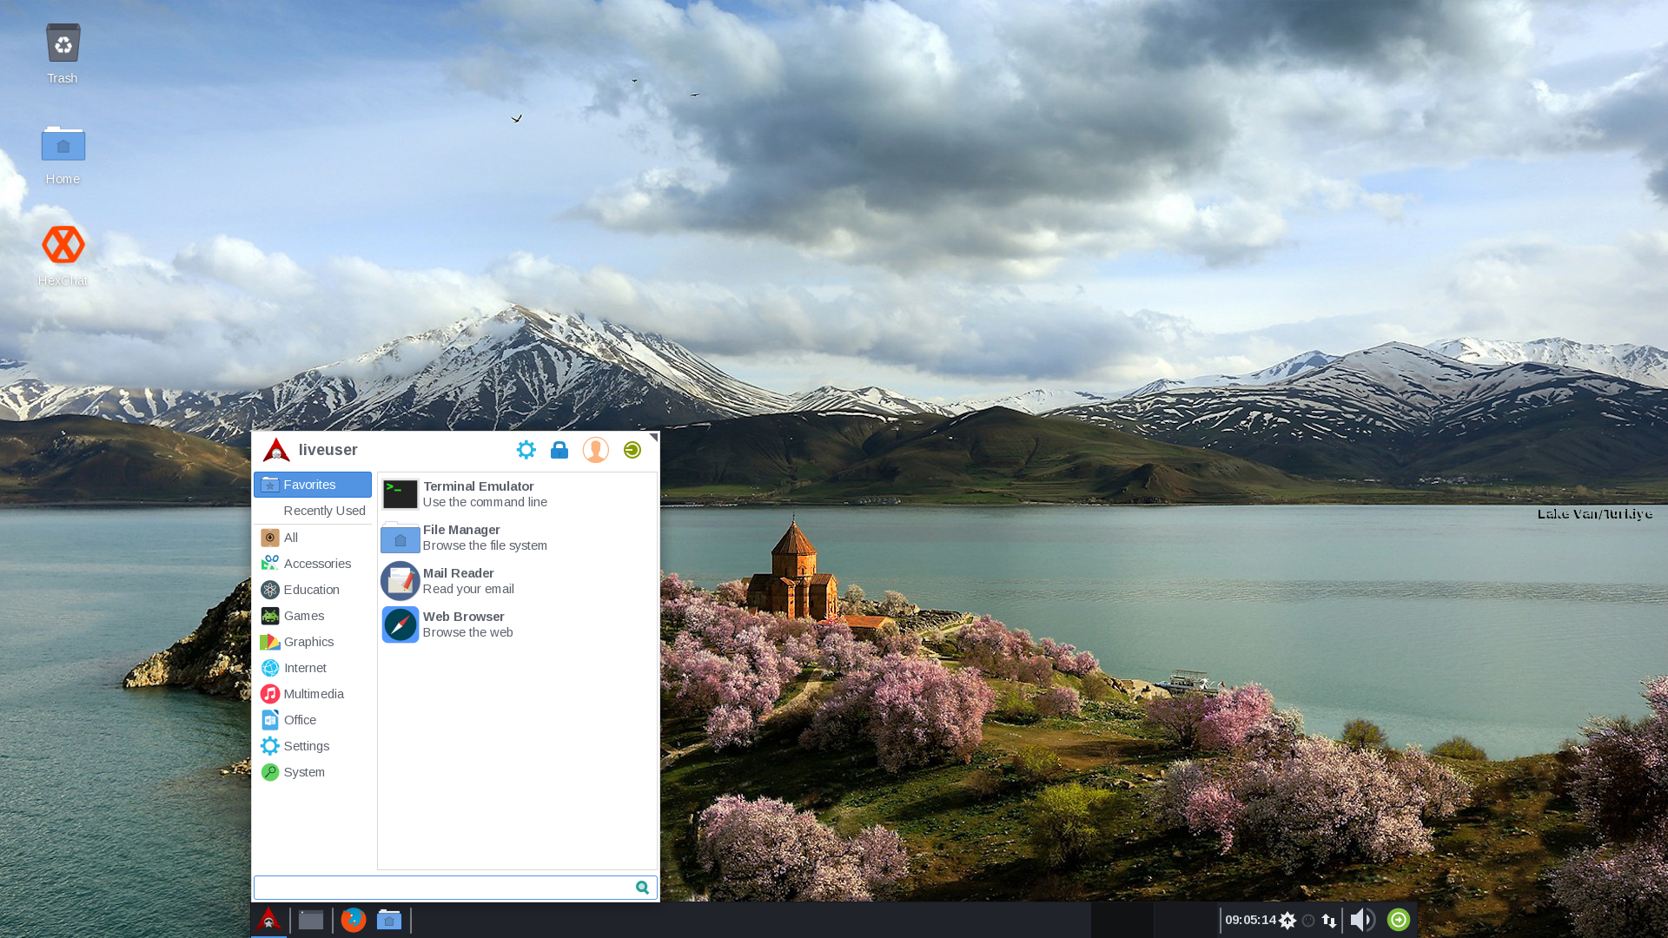The height and width of the screenshot is (938, 1668).
Task: Open the Accessories category
Action: [x=313, y=564]
